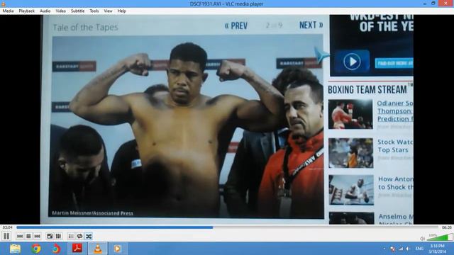Open the Subtitle menu
The image size is (454, 255).
(77, 11)
